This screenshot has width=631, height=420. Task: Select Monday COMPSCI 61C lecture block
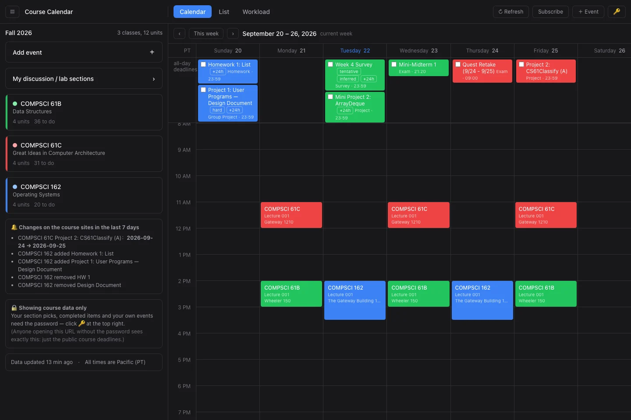pos(291,215)
